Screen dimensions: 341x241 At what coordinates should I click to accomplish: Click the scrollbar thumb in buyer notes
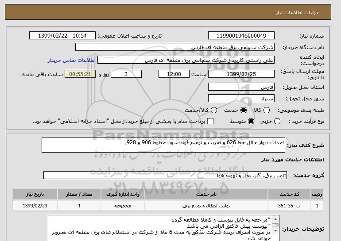click(275, 225)
